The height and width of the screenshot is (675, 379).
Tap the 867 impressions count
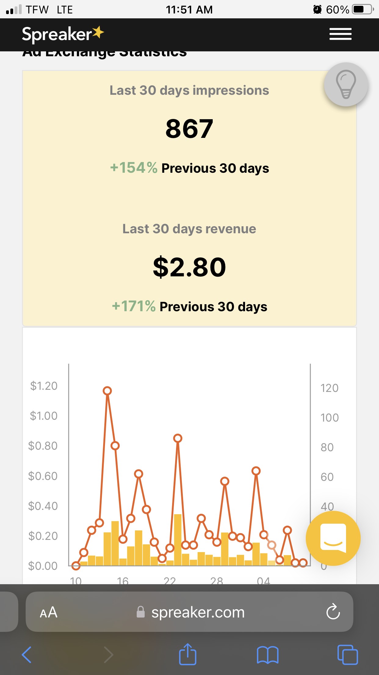click(x=189, y=129)
